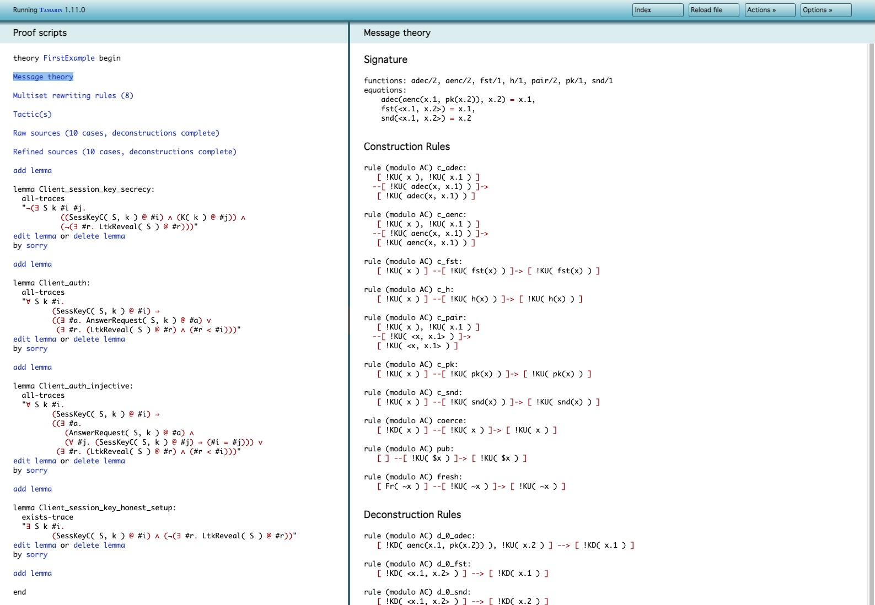
Task: Click rule d_0_snd title line
Action: click(417, 592)
